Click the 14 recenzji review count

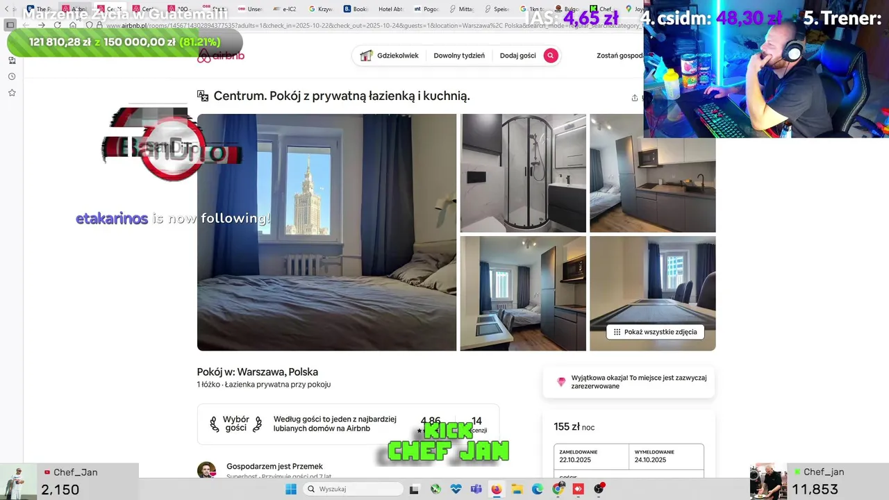tap(477, 425)
